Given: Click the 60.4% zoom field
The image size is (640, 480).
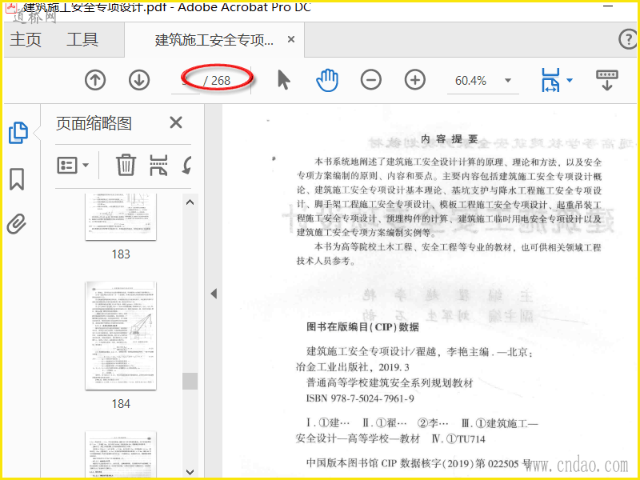Looking at the screenshot, I should coord(470,81).
